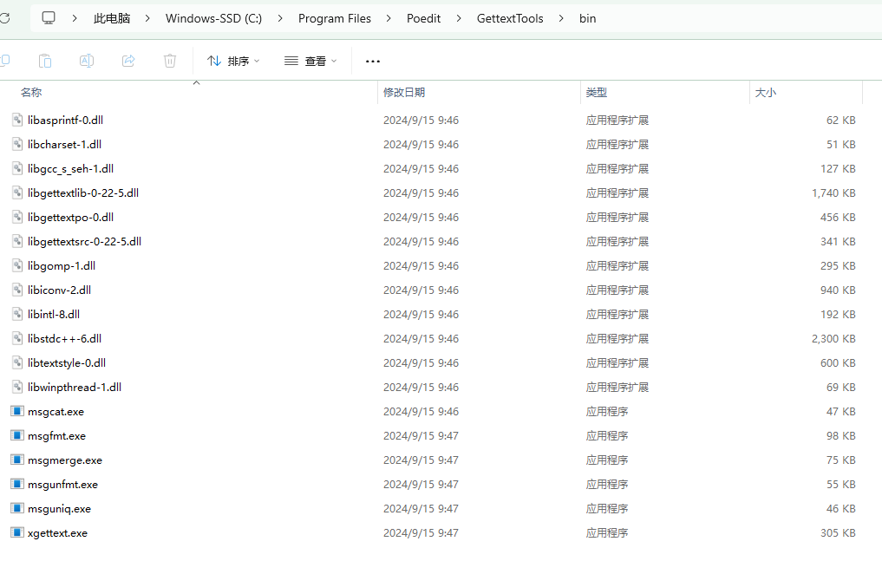Image resolution: width=882 pixels, height=561 pixels.
Task: Click the libtextstyle-0.dll file icon
Action: 17,362
